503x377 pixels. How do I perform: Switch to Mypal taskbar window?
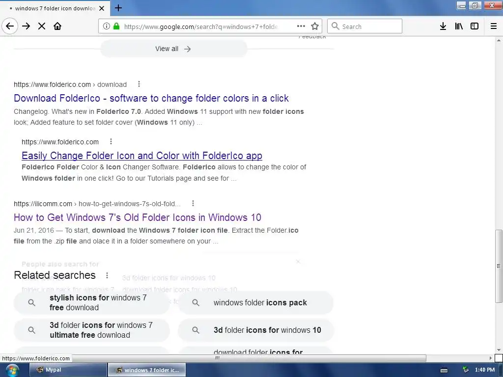68,370
